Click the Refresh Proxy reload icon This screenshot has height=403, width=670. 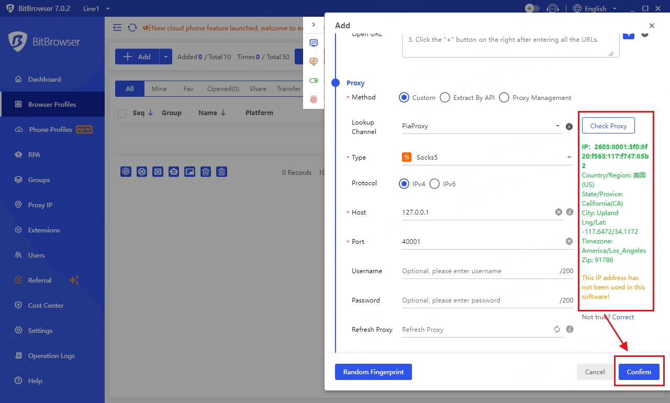point(557,329)
